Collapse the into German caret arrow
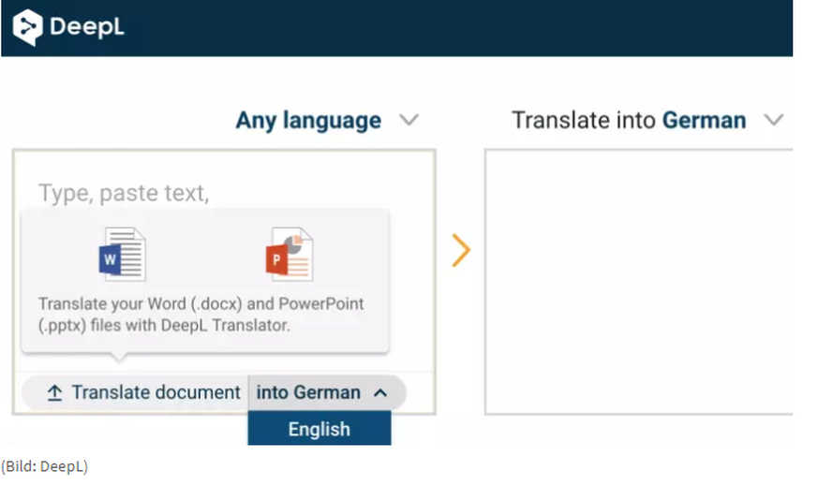 [379, 393]
